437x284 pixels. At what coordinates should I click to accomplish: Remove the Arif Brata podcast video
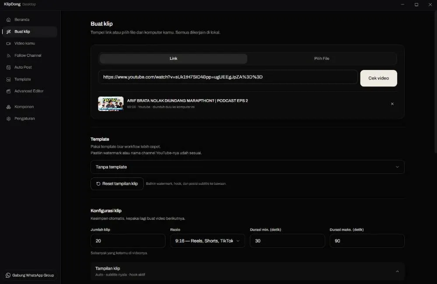tap(392, 104)
